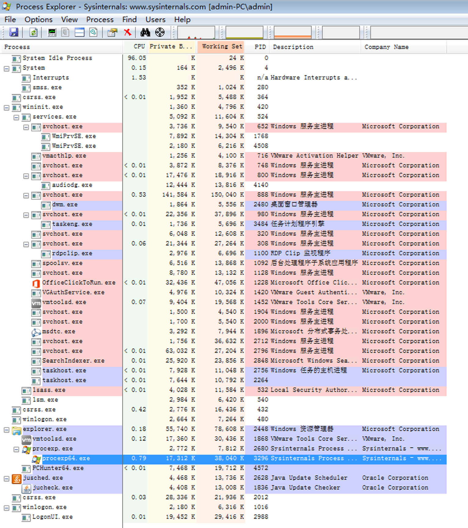Open System Information via the toolbar monitor icon
The image size is (468, 528).
(52, 32)
